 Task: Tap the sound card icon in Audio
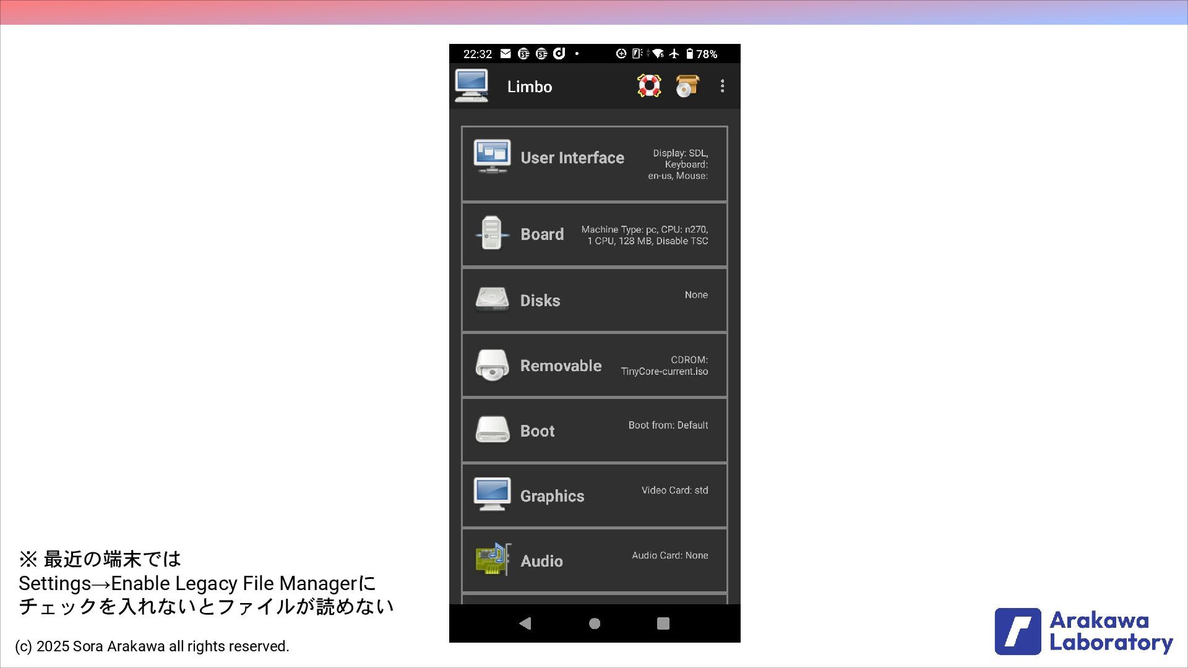coord(493,559)
